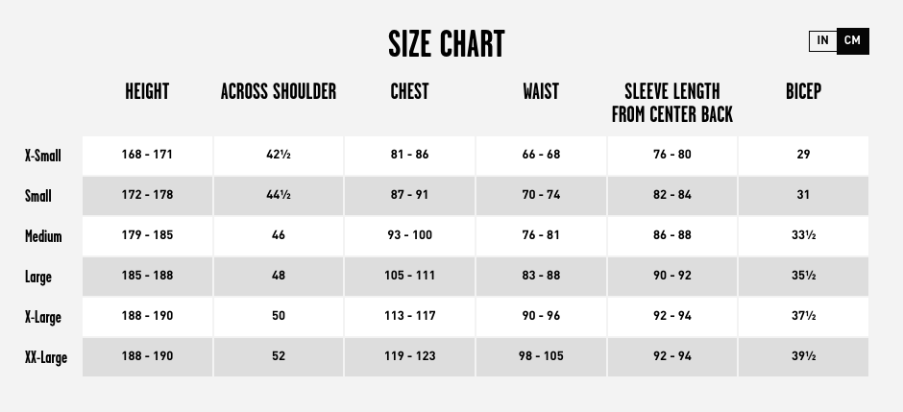Select the Small row label
Image resolution: width=903 pixels, height=412 pixels.
[38, 196]
